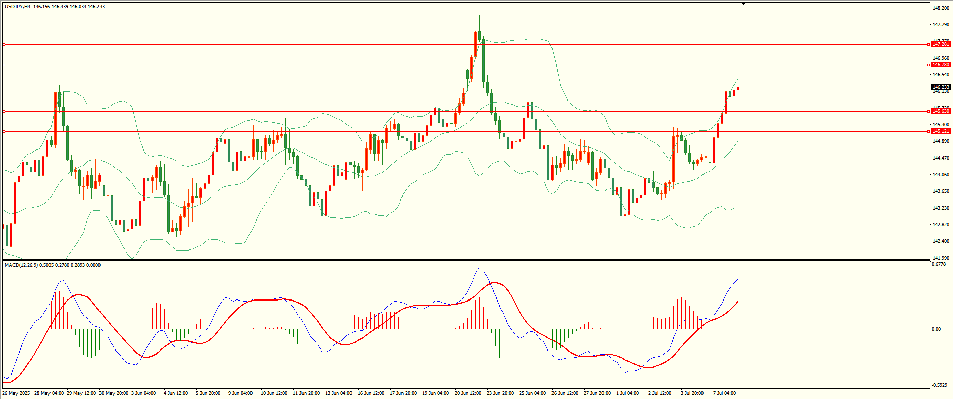Click the 3 Jul 20:00 time label
This screenshot has width=954, height=400.
click(x=692, y=393)
